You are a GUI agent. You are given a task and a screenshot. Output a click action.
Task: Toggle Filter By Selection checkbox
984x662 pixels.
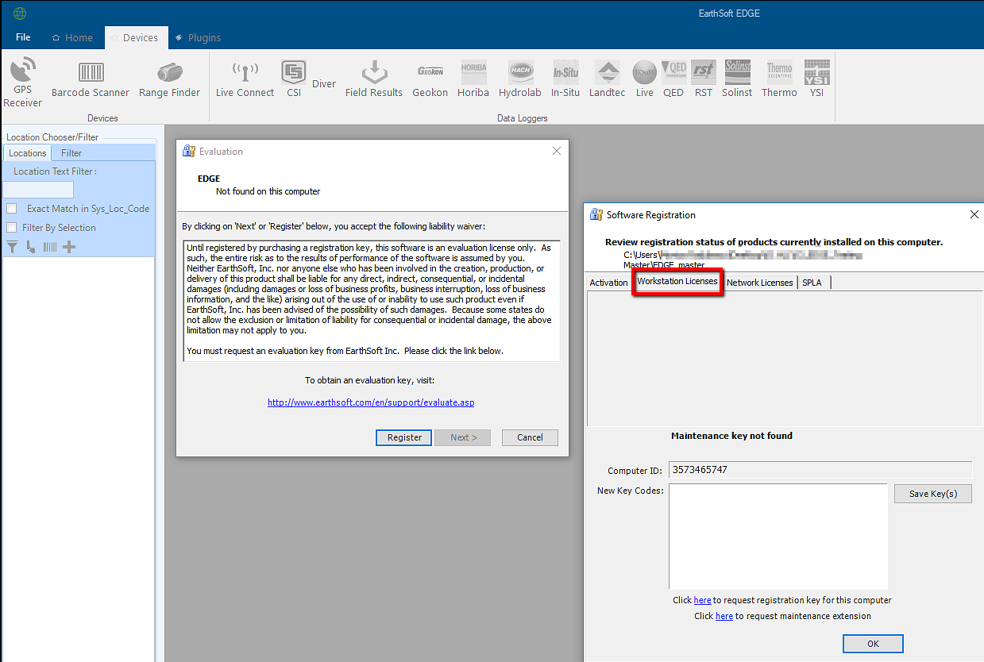pyautogui.click(x=12, y=228)
